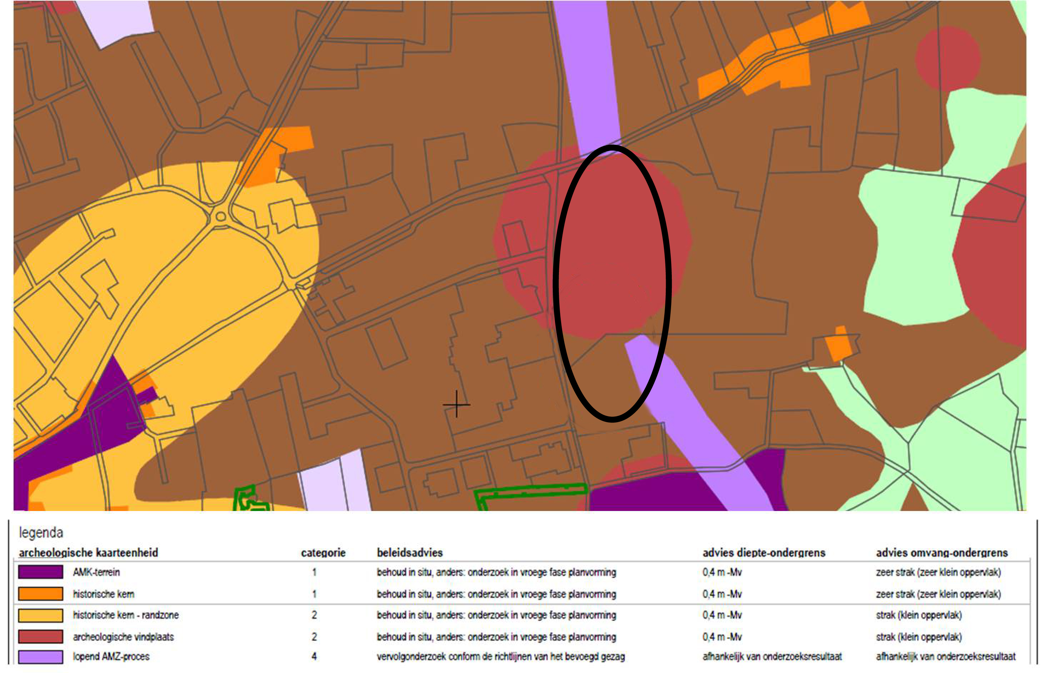Click '0,4 m -Mv' in historische kern - randzone row
This screenshot has height=673, width=1045.
[x=722, y=615]
